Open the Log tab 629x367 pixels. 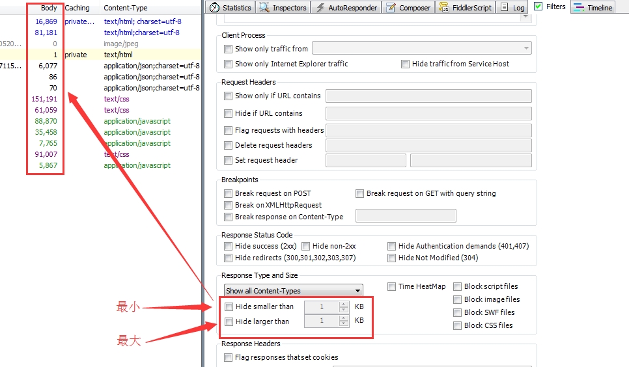click(x=512, y=8)
